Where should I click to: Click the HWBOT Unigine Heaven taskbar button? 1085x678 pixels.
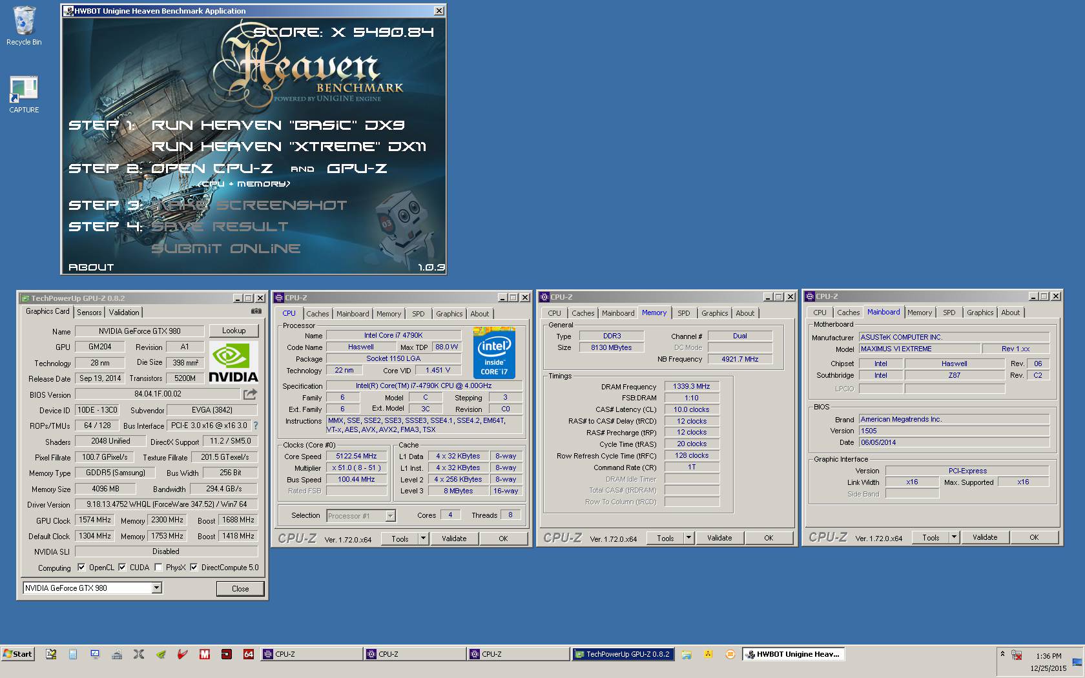click(793, 654)
